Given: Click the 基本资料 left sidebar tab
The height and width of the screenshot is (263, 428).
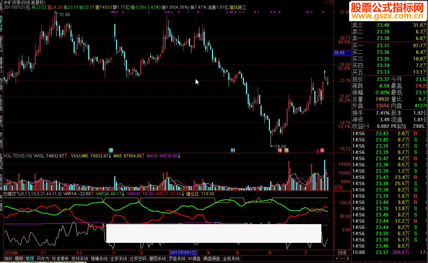Looking at the screenshot, I should [x=2, y=44].
